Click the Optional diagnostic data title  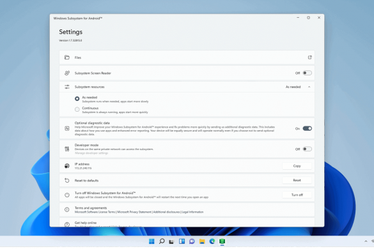pos(92,123)
